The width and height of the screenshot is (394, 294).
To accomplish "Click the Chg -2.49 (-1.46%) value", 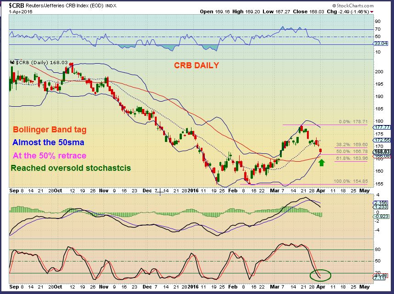I will pos(348,11).
